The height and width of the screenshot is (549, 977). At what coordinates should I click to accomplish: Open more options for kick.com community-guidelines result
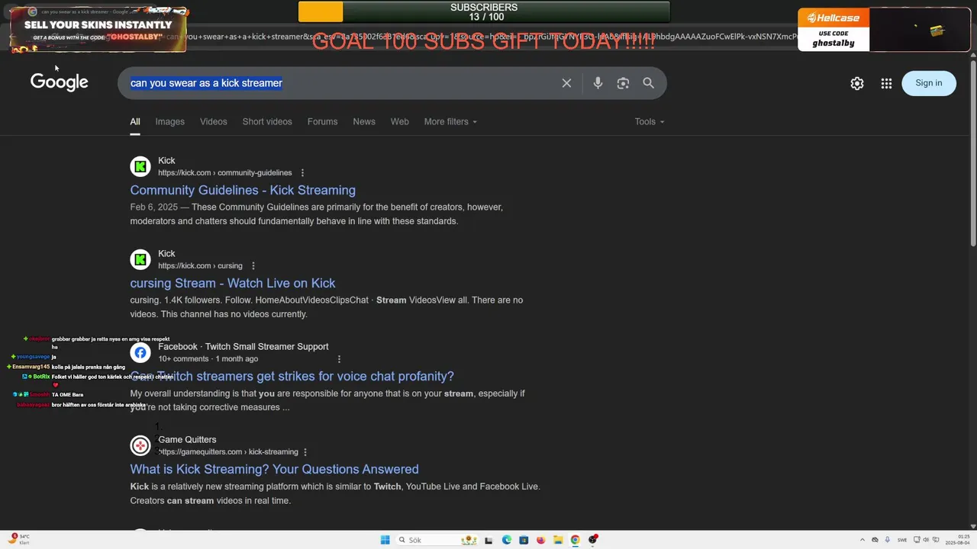(302, 173)
